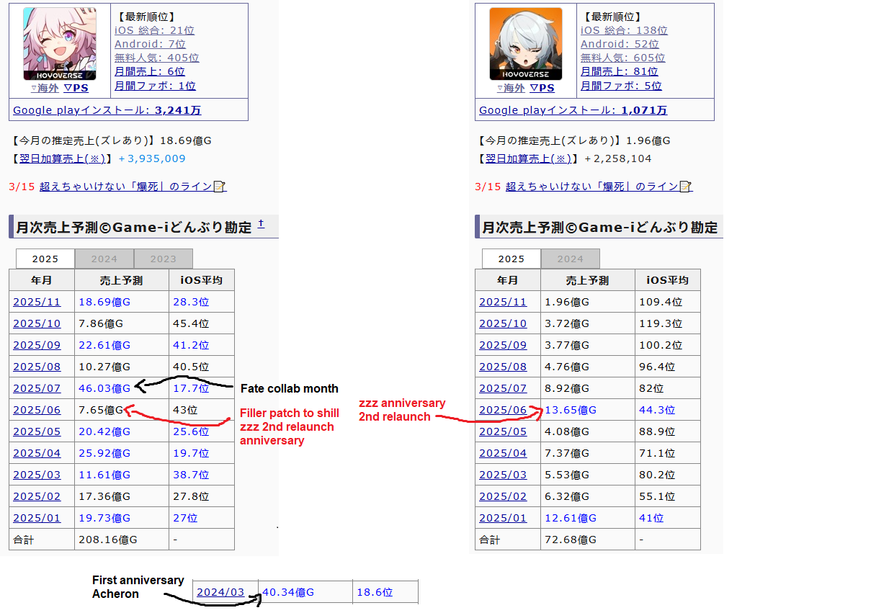Open the Android: 7位 ranking link
Viewport: 871px width, 613px height.
pos(150,44)
